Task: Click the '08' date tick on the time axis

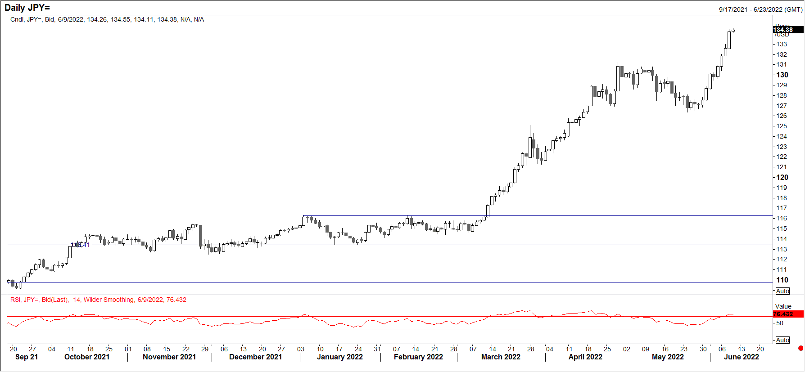Action: click(147, 349)
